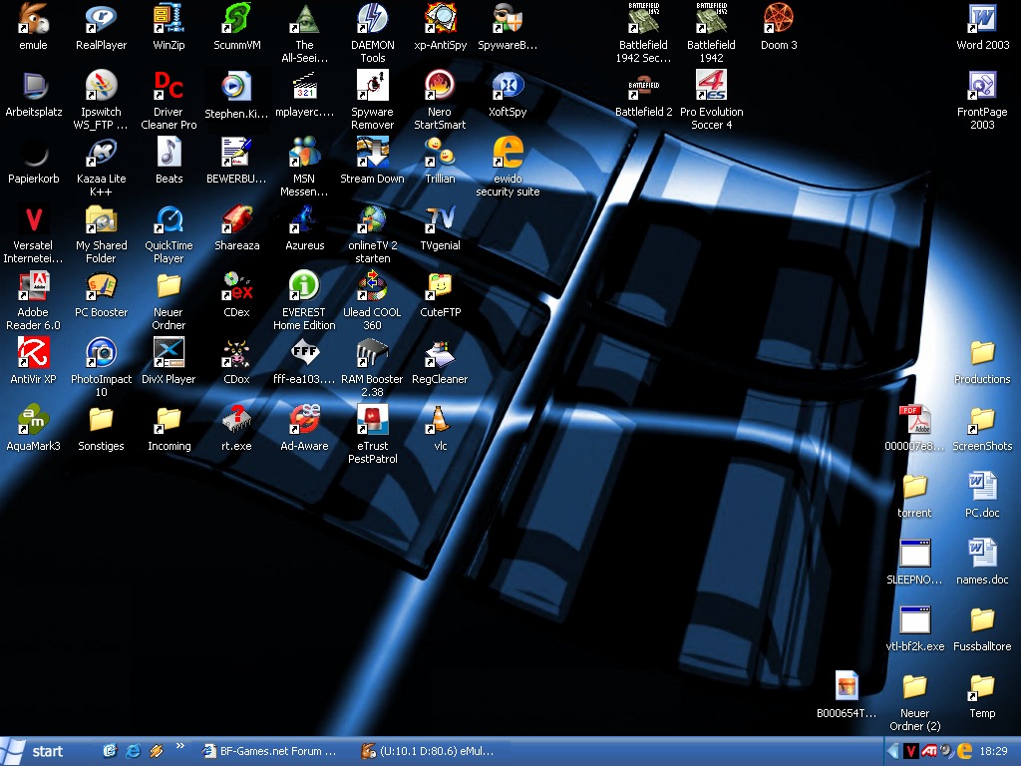Open the Windows start menu
Screen dimensions: 1021x766
pos(34,751)
